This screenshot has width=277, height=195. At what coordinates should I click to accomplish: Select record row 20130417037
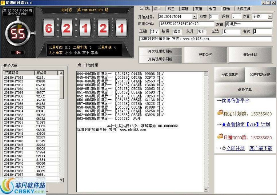[x=31, y=175]
